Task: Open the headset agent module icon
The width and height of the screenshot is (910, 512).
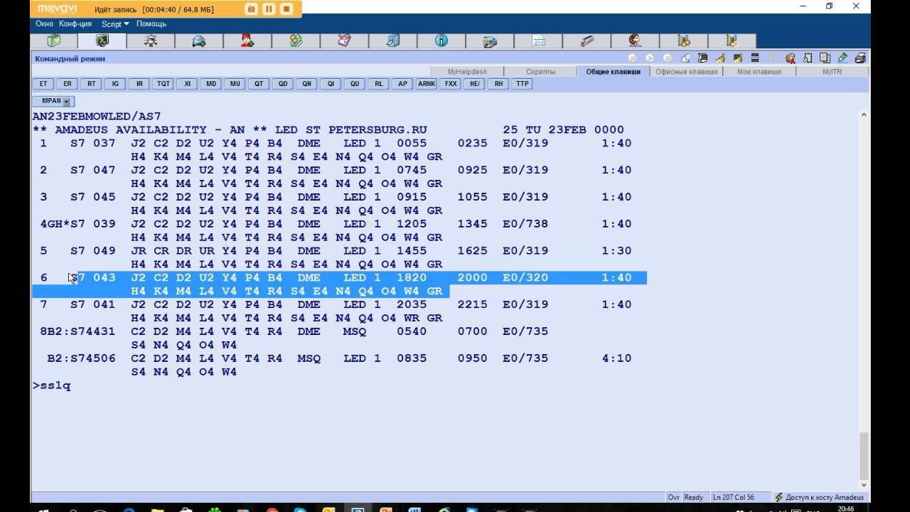Action: [635, 41]
